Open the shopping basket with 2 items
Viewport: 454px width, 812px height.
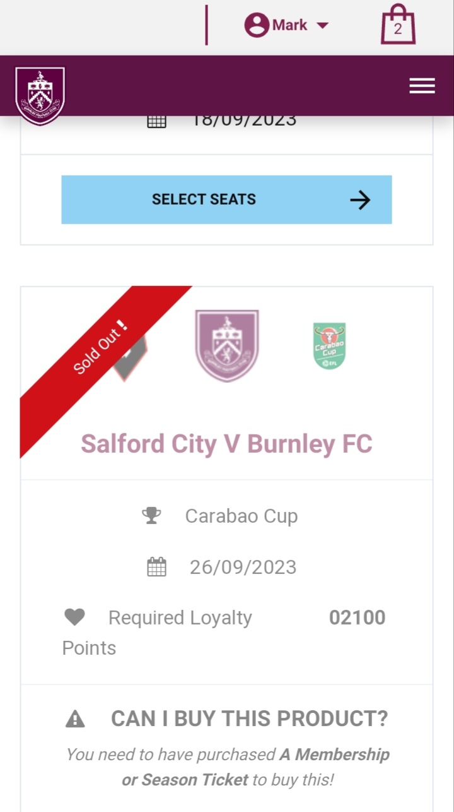click(x=398, y=25)
